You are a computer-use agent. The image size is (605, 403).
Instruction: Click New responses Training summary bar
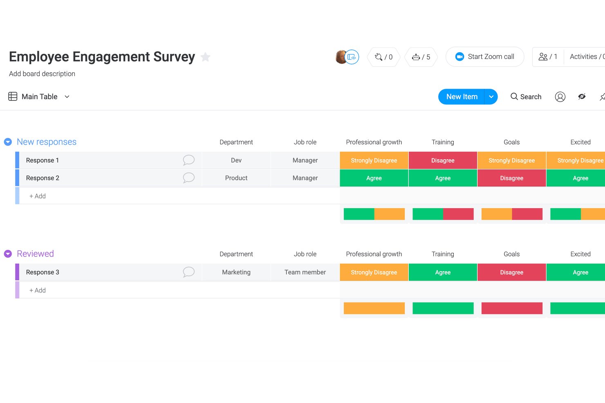443,214
